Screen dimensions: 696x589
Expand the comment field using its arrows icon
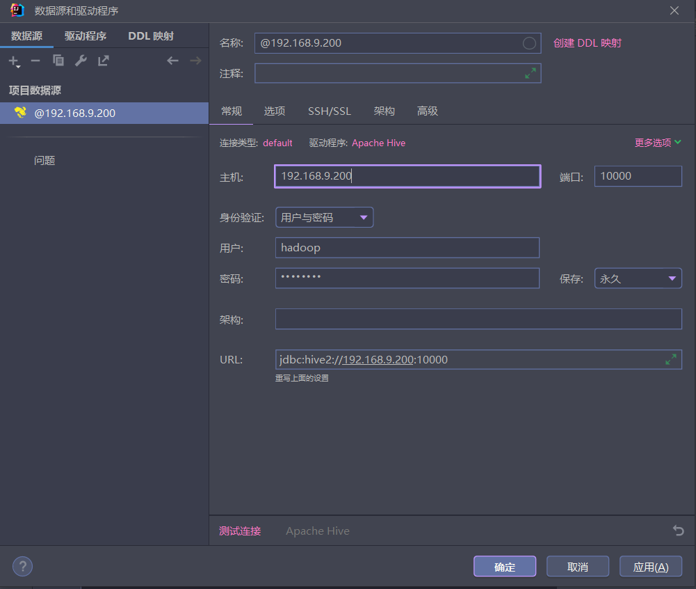pyautogui.click(x=530, y=73)
